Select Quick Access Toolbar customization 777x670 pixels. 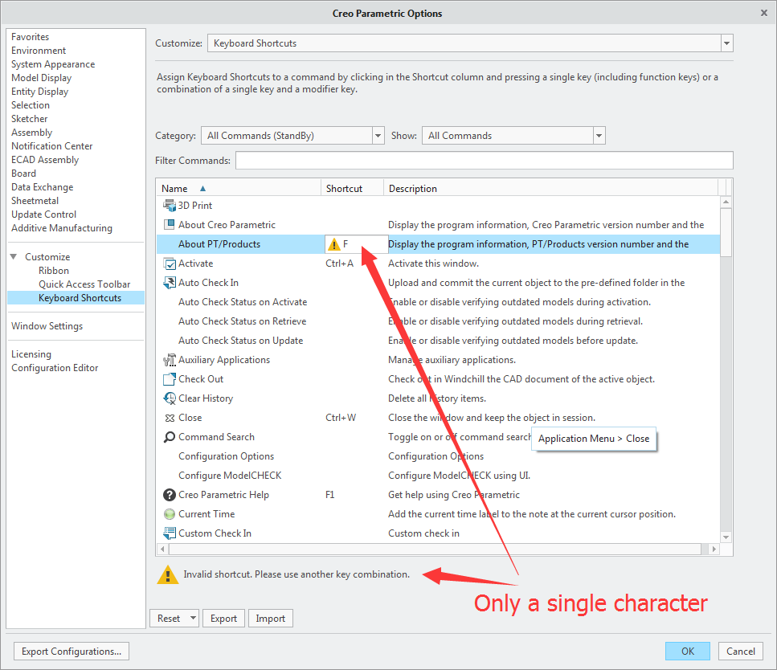tap(84, 284)
